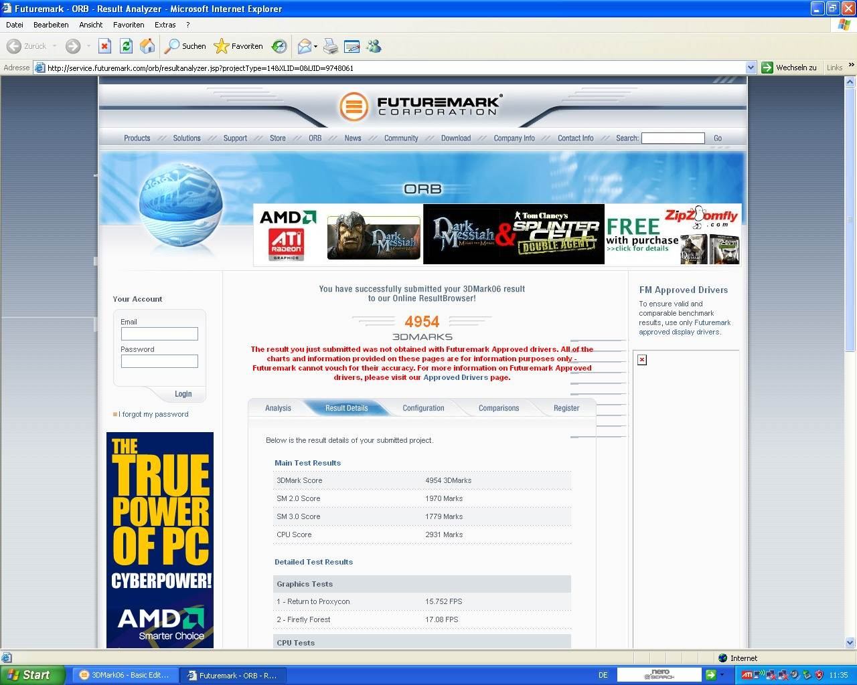This screenshot has width=857, height=685.
Task: Open the Favoriten menu in menu bar
Action: tap(129, 25)
